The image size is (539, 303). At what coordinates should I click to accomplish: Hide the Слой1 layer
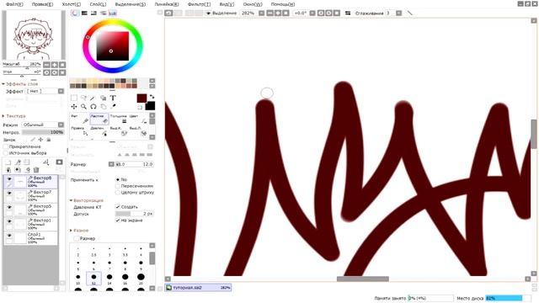pyautogui.click(x=9, y=236)
